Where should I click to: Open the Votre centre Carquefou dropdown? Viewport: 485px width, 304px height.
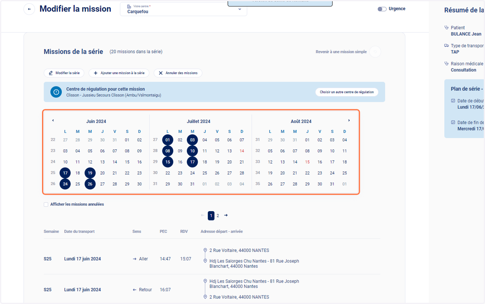pyautogui.click(x=183, y=9)
